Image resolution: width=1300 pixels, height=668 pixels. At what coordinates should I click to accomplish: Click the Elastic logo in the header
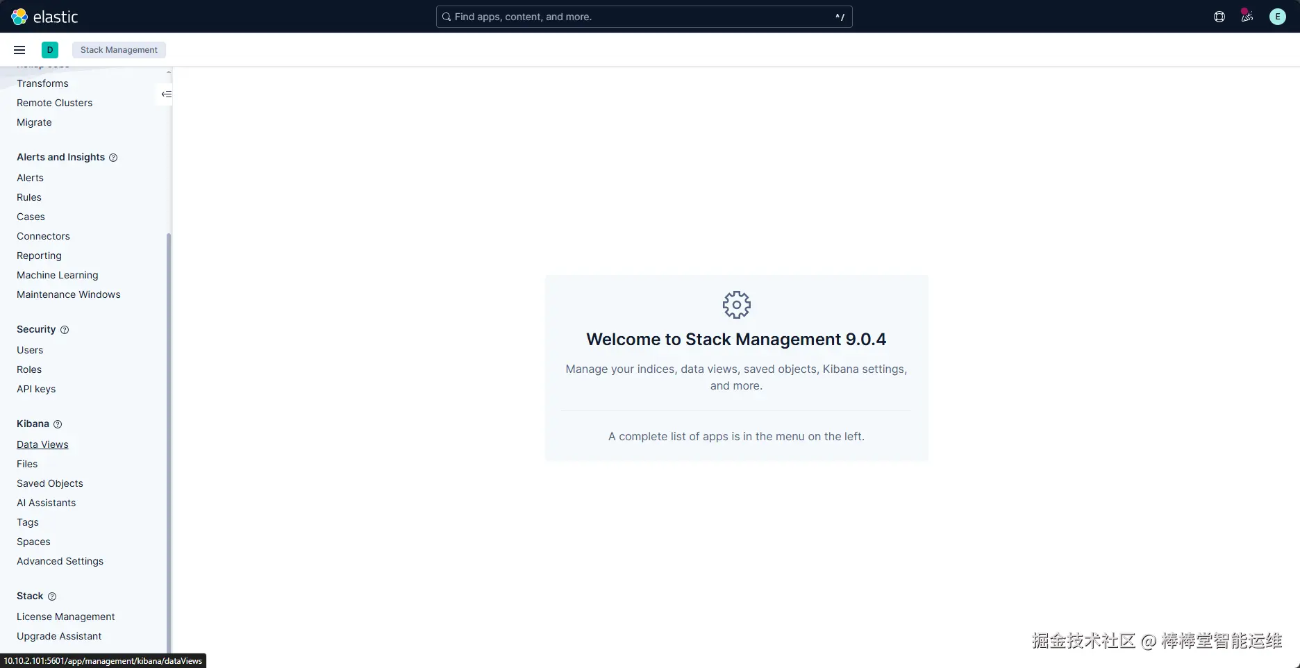pos(44,17)
